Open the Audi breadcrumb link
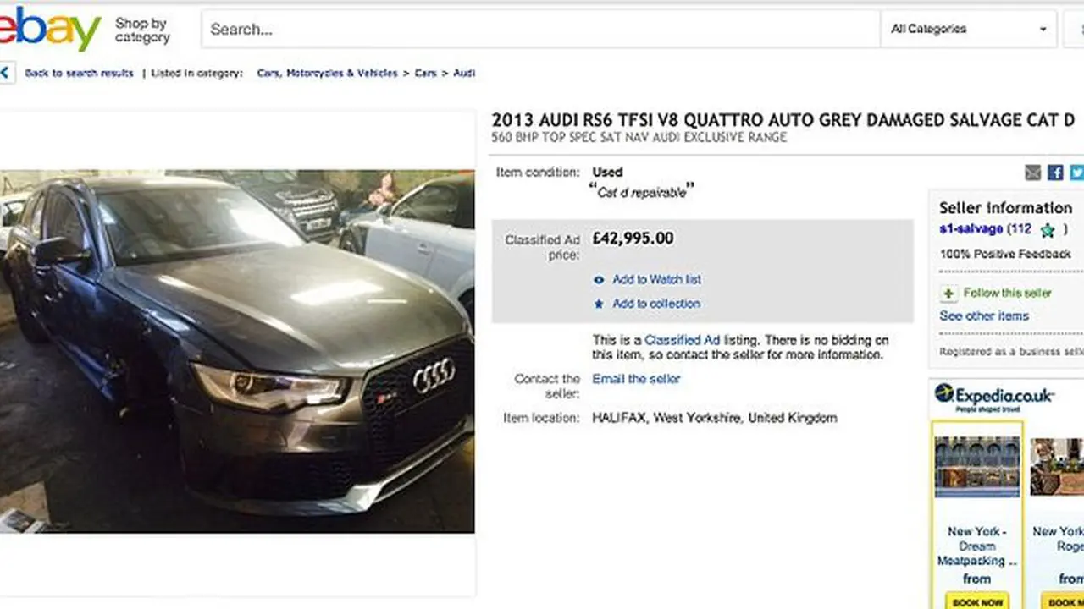 click(464, 74)
